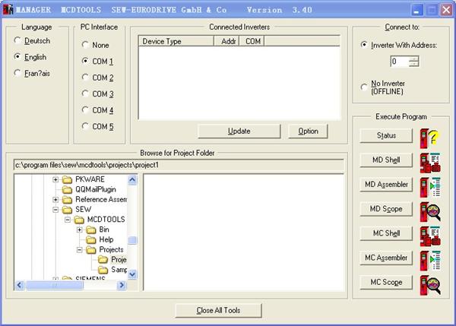Click folder tree scroll down arrow
The image size is (456, 326).
click(132, 274)
